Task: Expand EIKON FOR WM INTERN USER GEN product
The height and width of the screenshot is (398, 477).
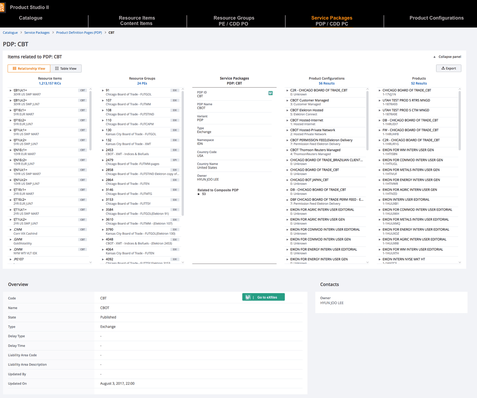Action: [379, 150]
